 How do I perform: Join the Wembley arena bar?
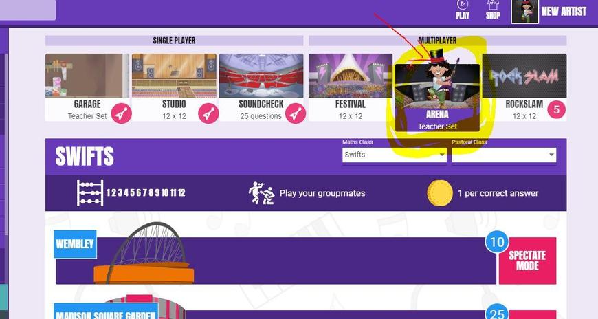(x=276, y=261)
